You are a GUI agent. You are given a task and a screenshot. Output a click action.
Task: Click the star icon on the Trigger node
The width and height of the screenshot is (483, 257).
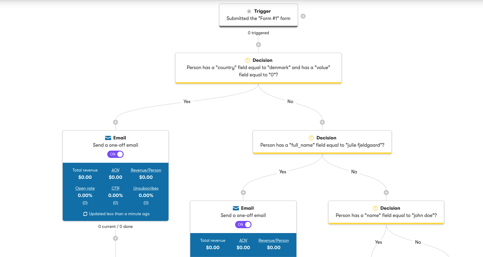tap(249, 11)
